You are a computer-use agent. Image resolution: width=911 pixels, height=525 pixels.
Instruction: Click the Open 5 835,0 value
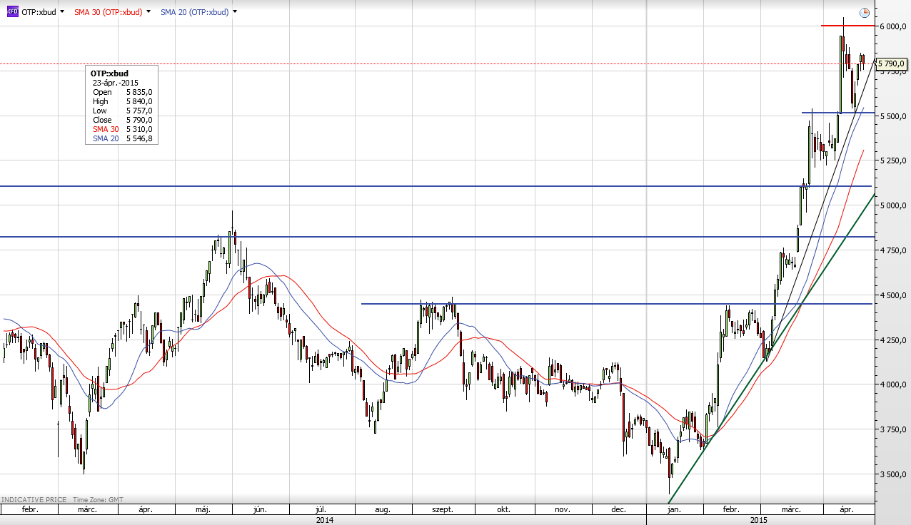tap(139, 92)
